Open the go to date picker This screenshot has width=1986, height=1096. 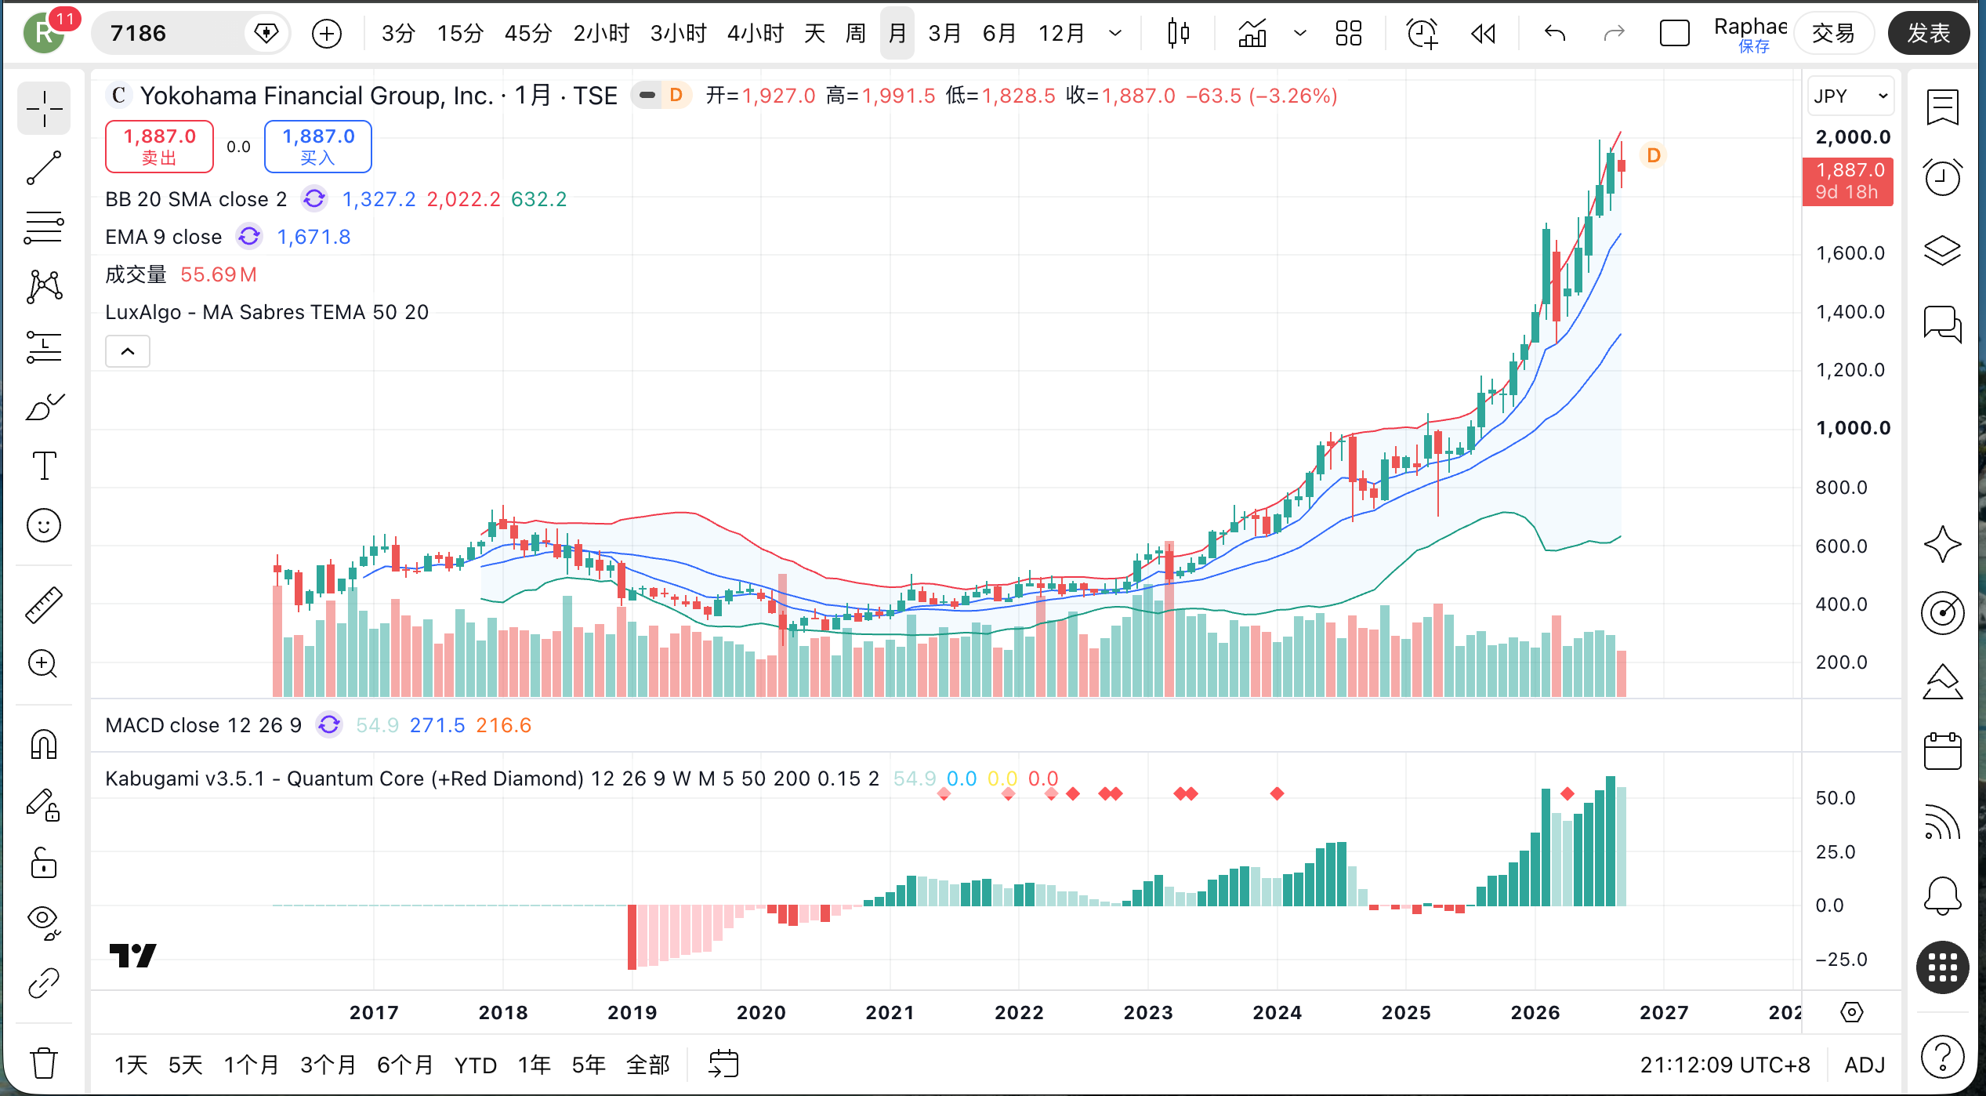click(x=723, y=1065)
